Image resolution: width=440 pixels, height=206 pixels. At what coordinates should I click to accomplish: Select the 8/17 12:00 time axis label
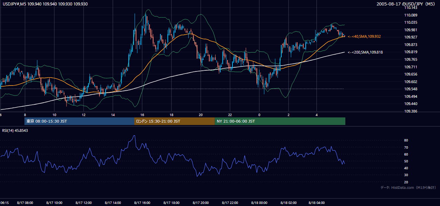pos(84,203)
